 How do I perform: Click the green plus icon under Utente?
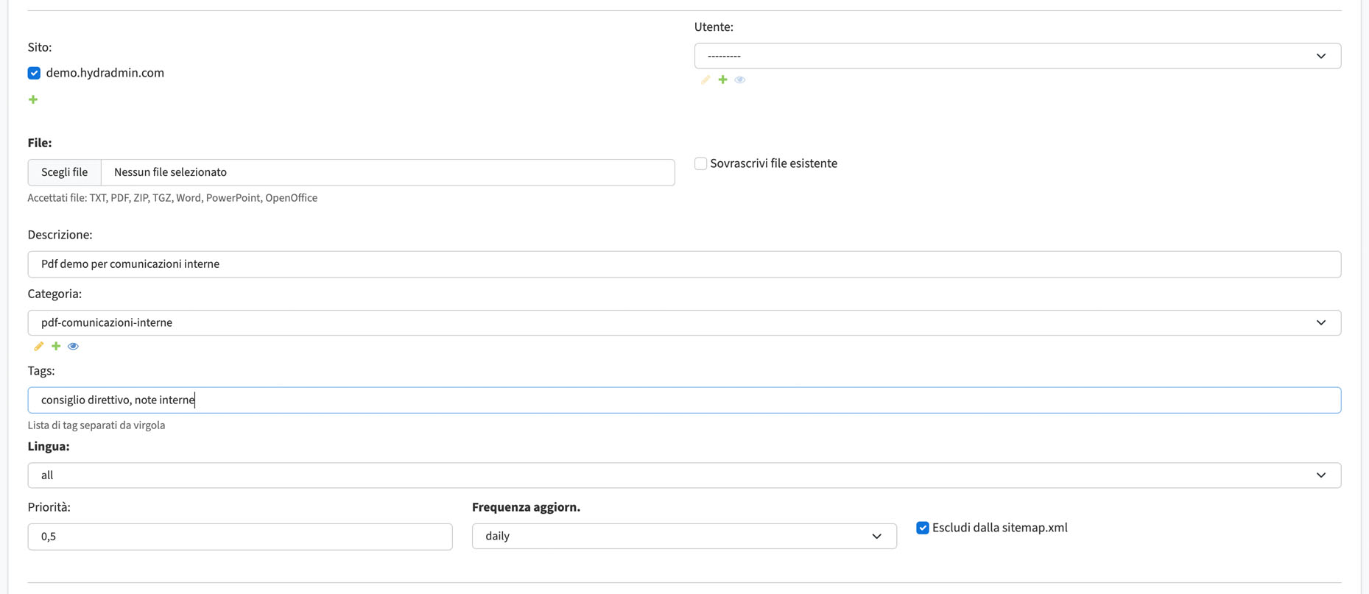[723, 79]
